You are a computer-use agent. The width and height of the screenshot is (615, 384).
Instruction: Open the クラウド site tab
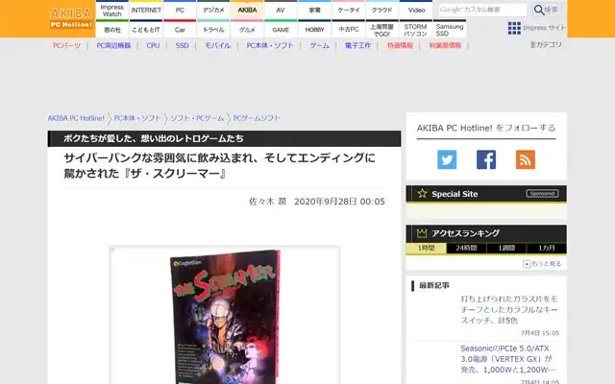[x=382, y=11]
